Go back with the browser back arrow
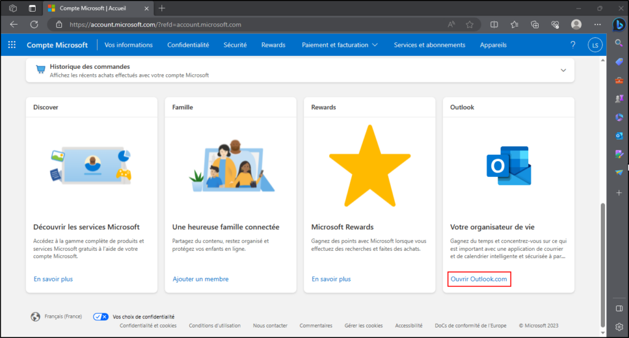This screenshot has width=629, height=338. pos(14,25)
